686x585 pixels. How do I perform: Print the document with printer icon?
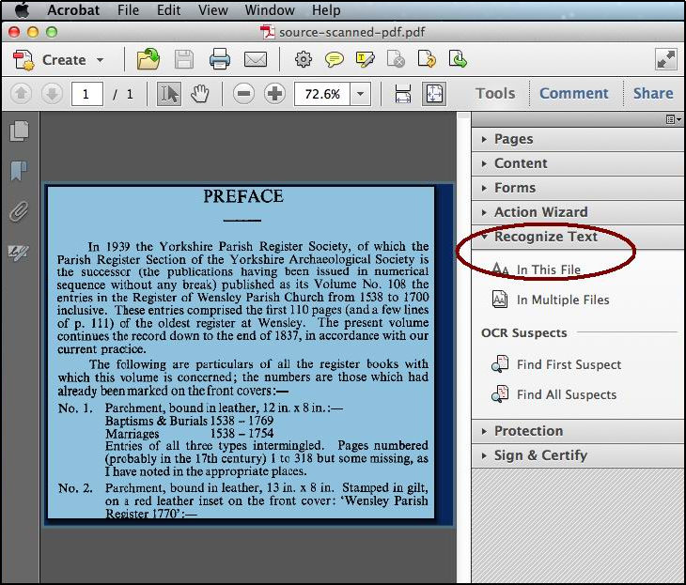click(x=220, y=59)
